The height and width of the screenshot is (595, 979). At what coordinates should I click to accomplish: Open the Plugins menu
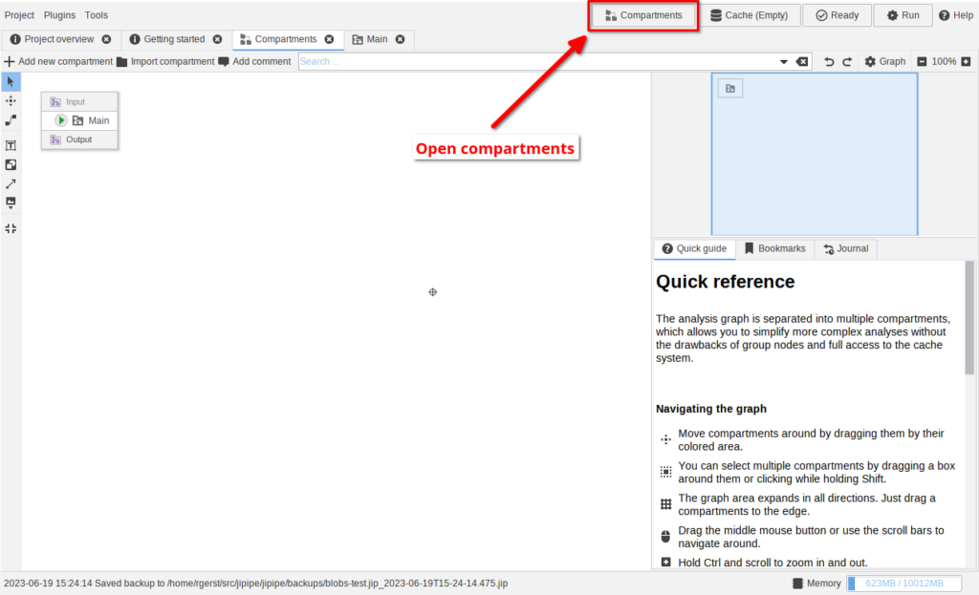click(x=59, y=15)
